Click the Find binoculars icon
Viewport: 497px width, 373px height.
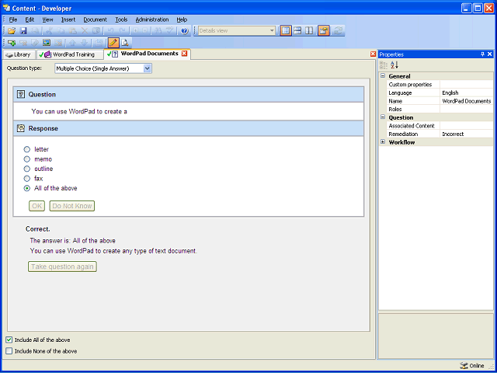pyautogui.click(x=158, y=31)
